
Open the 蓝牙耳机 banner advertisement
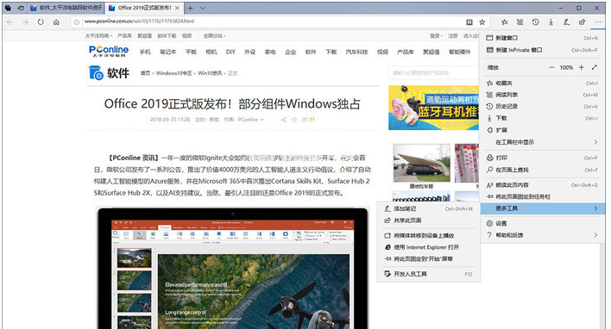pos(433,108)
